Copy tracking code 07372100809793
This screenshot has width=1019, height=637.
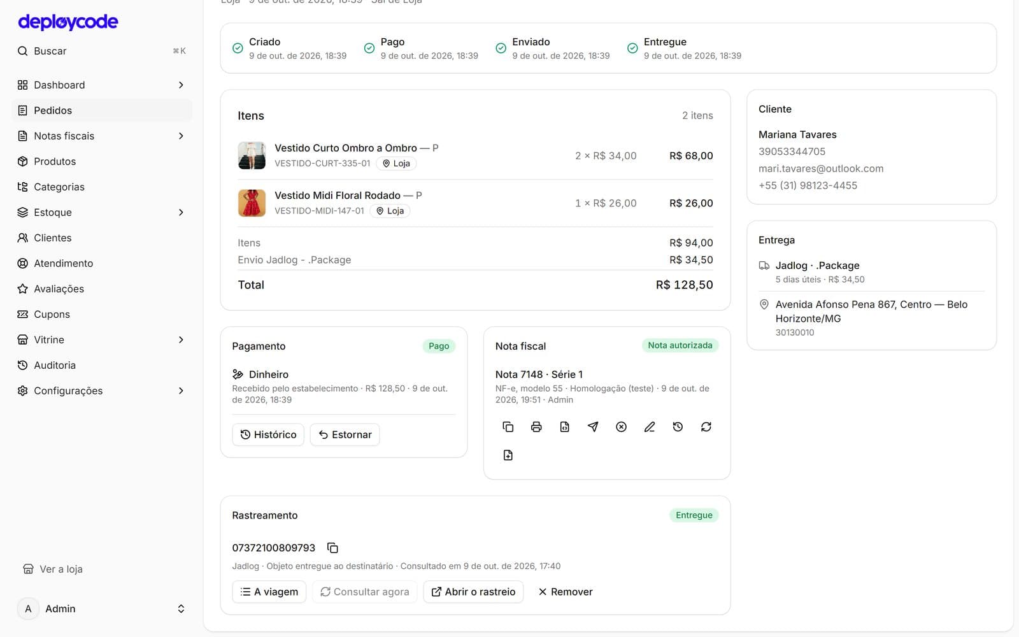coord(332,548)
